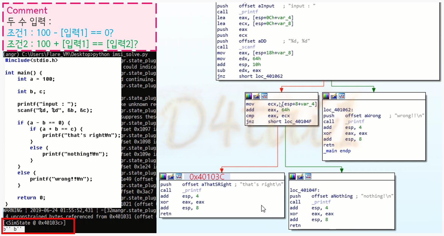Select 'offset aWrong' operand
Screen dimensions: 444x236
click(363, 116)
